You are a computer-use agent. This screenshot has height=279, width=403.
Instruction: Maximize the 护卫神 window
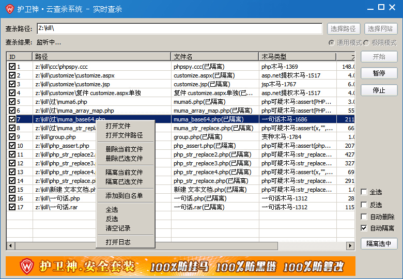tap(381, 7)
